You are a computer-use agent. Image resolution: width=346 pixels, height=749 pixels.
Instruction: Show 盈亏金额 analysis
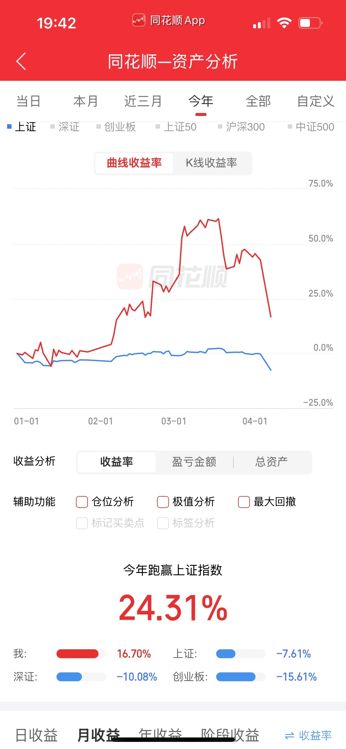[x=194, y=462]
